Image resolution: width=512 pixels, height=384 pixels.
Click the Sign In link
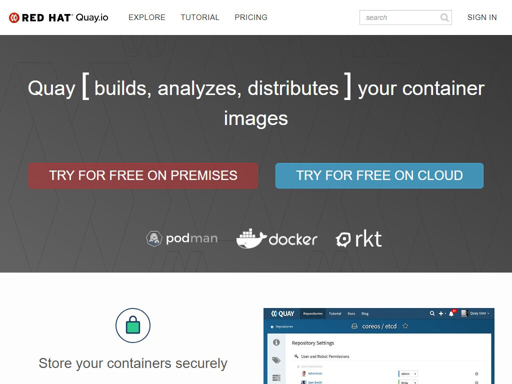(x=482, y=17)
